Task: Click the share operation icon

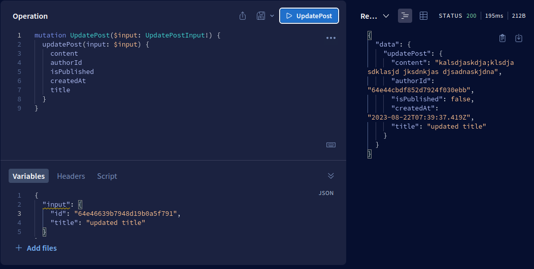Action: (x=243, y=16)
